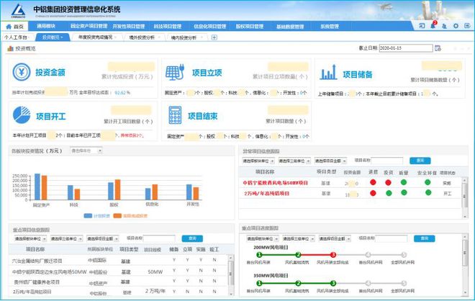Switch to the 境外投资分析 tab
This screenshot has width=475, height=301.
point(142,37)
